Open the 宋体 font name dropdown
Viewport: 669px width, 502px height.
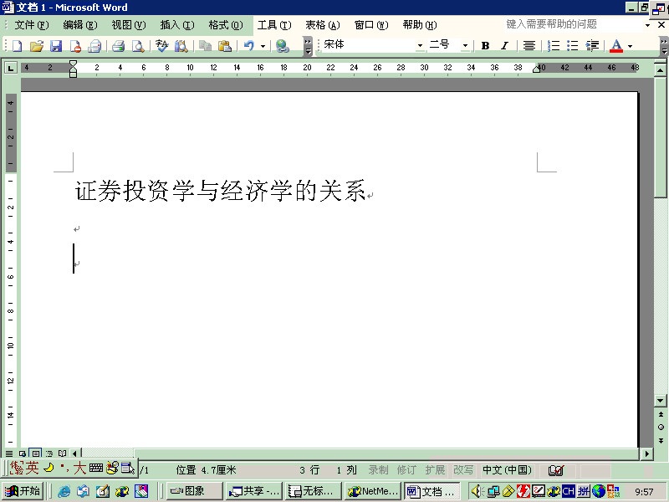pyautogui.click(x=420, y=46)
